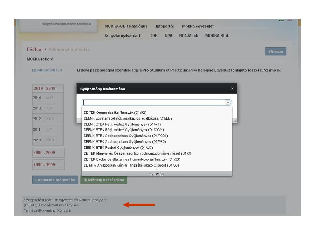Open the Infoportál menu item
Screen dimensions: 315x236
pyautogui.click(x=165, y=26)
